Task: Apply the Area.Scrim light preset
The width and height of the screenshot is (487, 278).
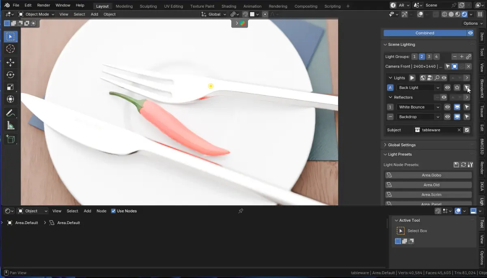Action: [429, 195]
